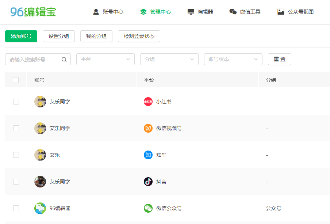Click the 知乎 platform icon

148,155
